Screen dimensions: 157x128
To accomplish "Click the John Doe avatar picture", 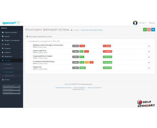I will [135, 23].
